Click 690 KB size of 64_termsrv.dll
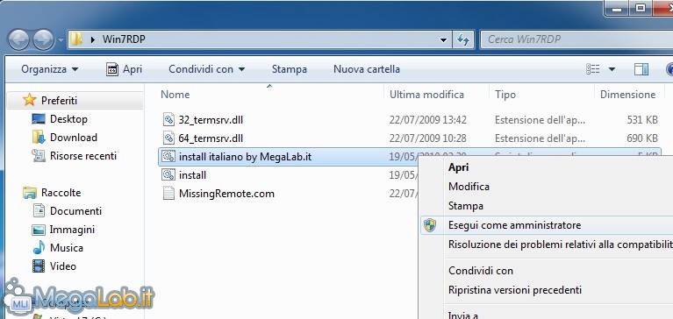Image resolution: width=673 pixels, height=319 pixels. pyautogui.click(x=642, y=138)
